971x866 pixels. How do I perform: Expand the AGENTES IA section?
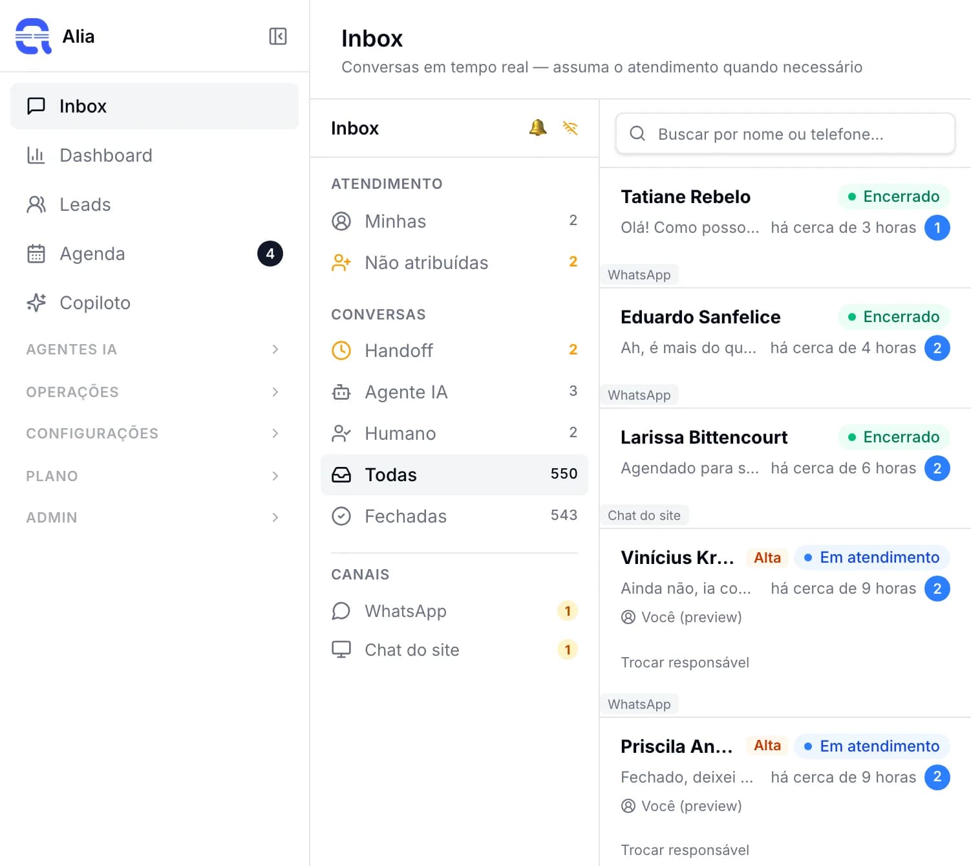click(x=154, y=349)
